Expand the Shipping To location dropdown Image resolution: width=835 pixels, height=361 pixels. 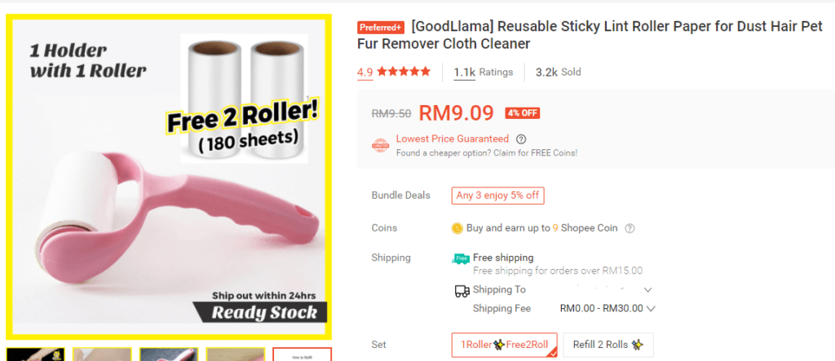[648, 290]
